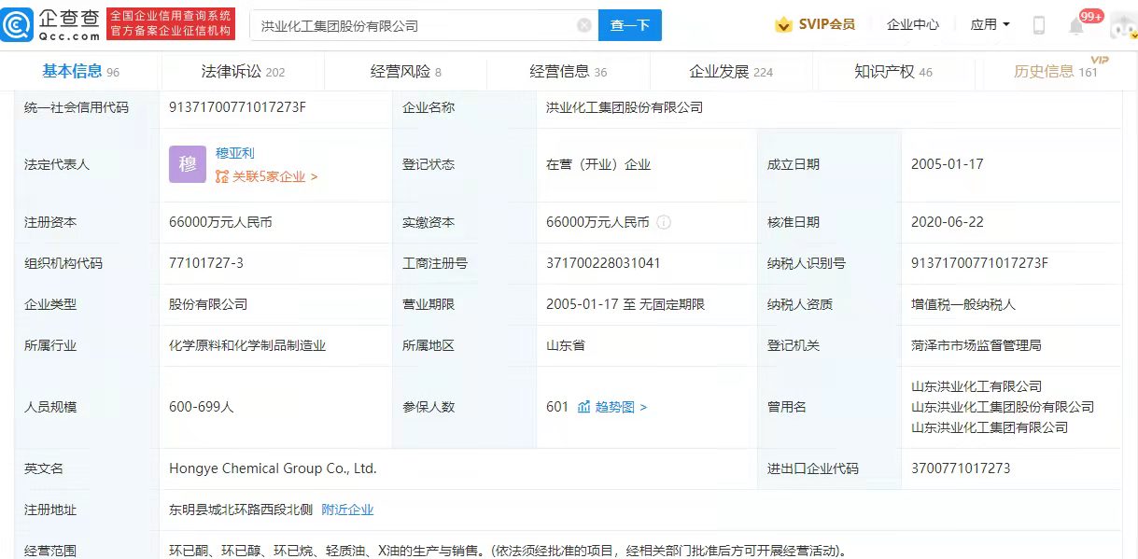Viewport: 1138px width, 559px height.
Task: Click former name 山东洪业化工有限公司
Action: point(976,386)
